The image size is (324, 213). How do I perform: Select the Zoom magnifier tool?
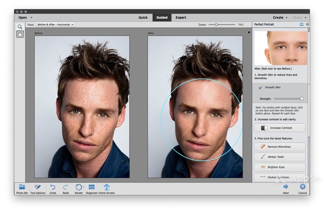20,27
